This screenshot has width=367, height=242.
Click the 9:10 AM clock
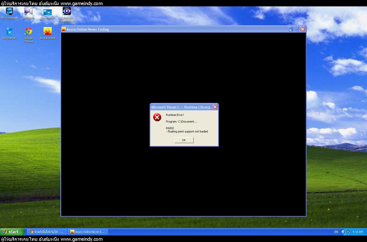click(x=358, y=232)
